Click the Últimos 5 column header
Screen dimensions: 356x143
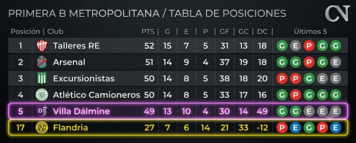coord(310,32)
